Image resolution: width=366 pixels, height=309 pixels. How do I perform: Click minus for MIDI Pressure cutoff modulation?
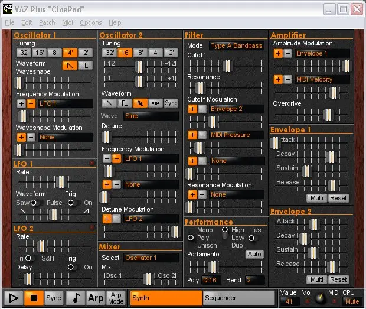[x=202, y=135]
